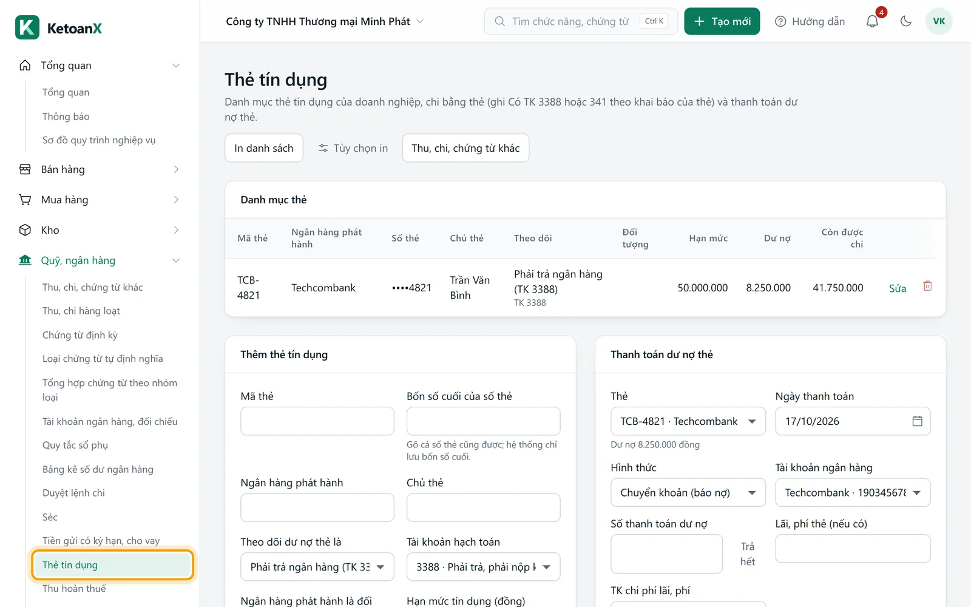Click the Tùy chọn in sliders icon
The width and height of the screenshot is (971, 607).
[x=323, y=148]
